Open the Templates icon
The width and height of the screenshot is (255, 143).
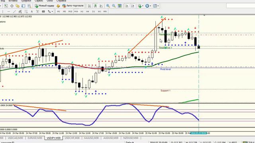click(155, 6)
